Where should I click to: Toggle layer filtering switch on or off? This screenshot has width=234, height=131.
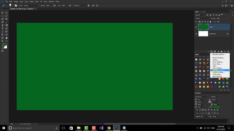pyautogui.click(x=222, y=15)
